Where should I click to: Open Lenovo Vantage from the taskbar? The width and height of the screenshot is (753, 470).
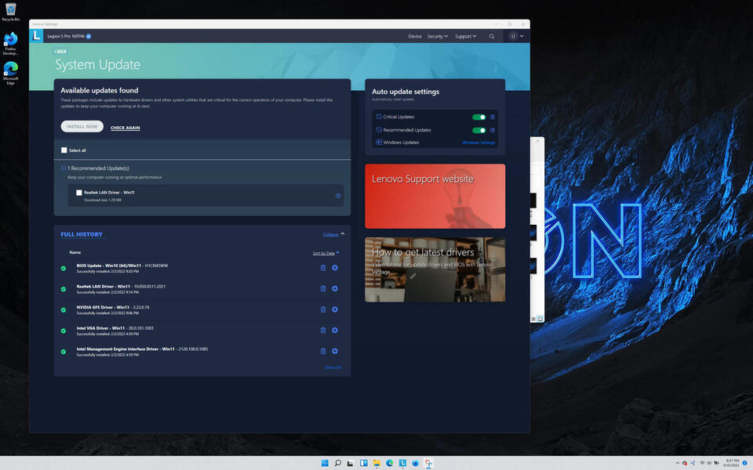coord(402,463)
